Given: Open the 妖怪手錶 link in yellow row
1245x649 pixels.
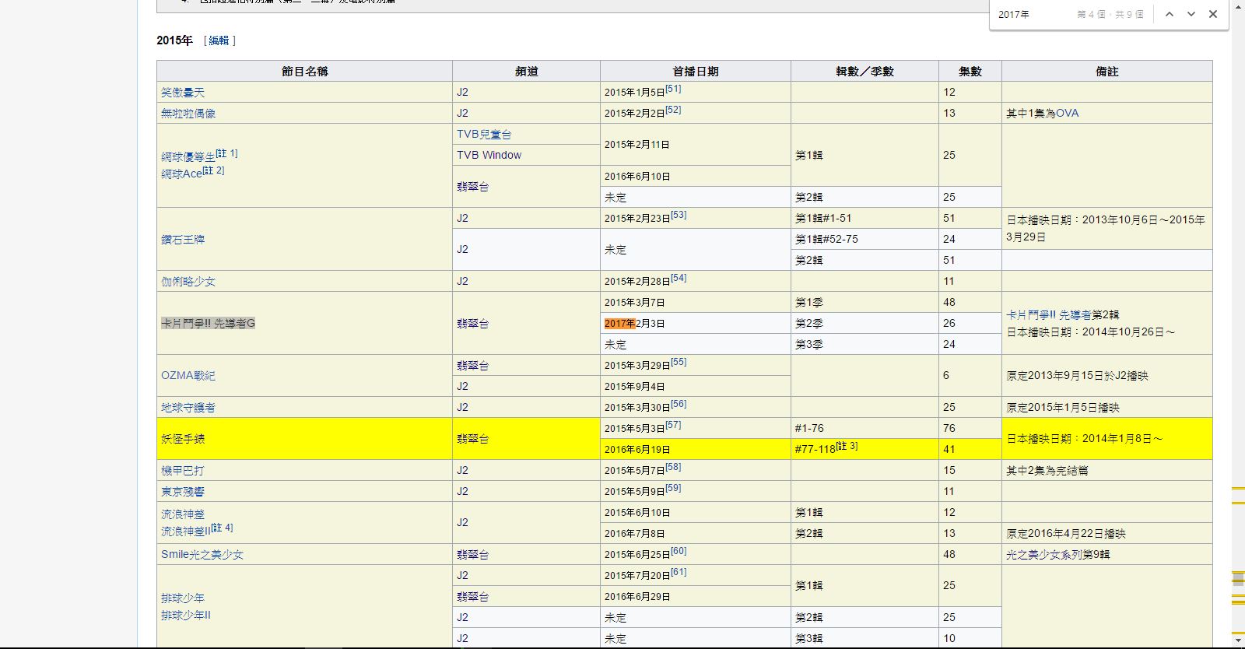Looking at the screenshot, I should pos(183,439).
